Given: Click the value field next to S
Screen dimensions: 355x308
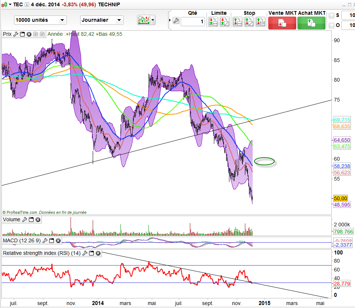Looking at the screenshot, I should (348, 16).
